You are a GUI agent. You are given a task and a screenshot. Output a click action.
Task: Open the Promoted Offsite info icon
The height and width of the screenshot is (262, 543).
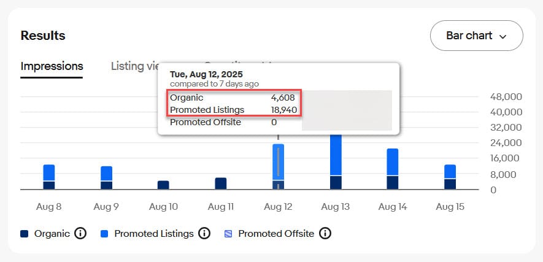(x=325, y=234)
